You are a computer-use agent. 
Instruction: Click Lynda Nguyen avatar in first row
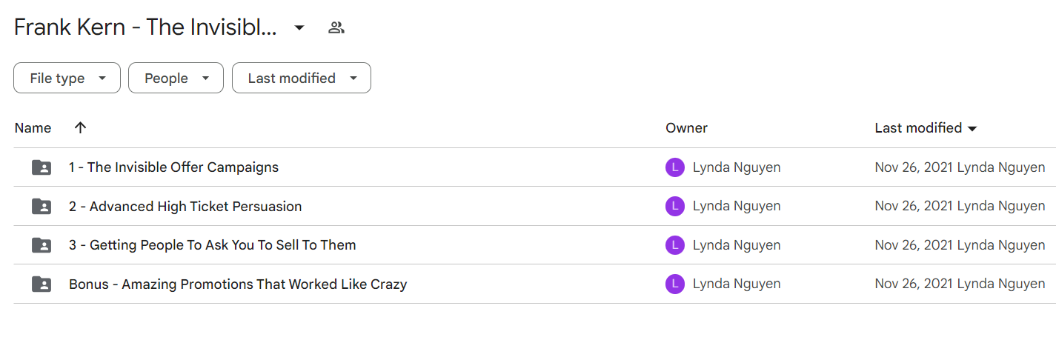[674, 167]
